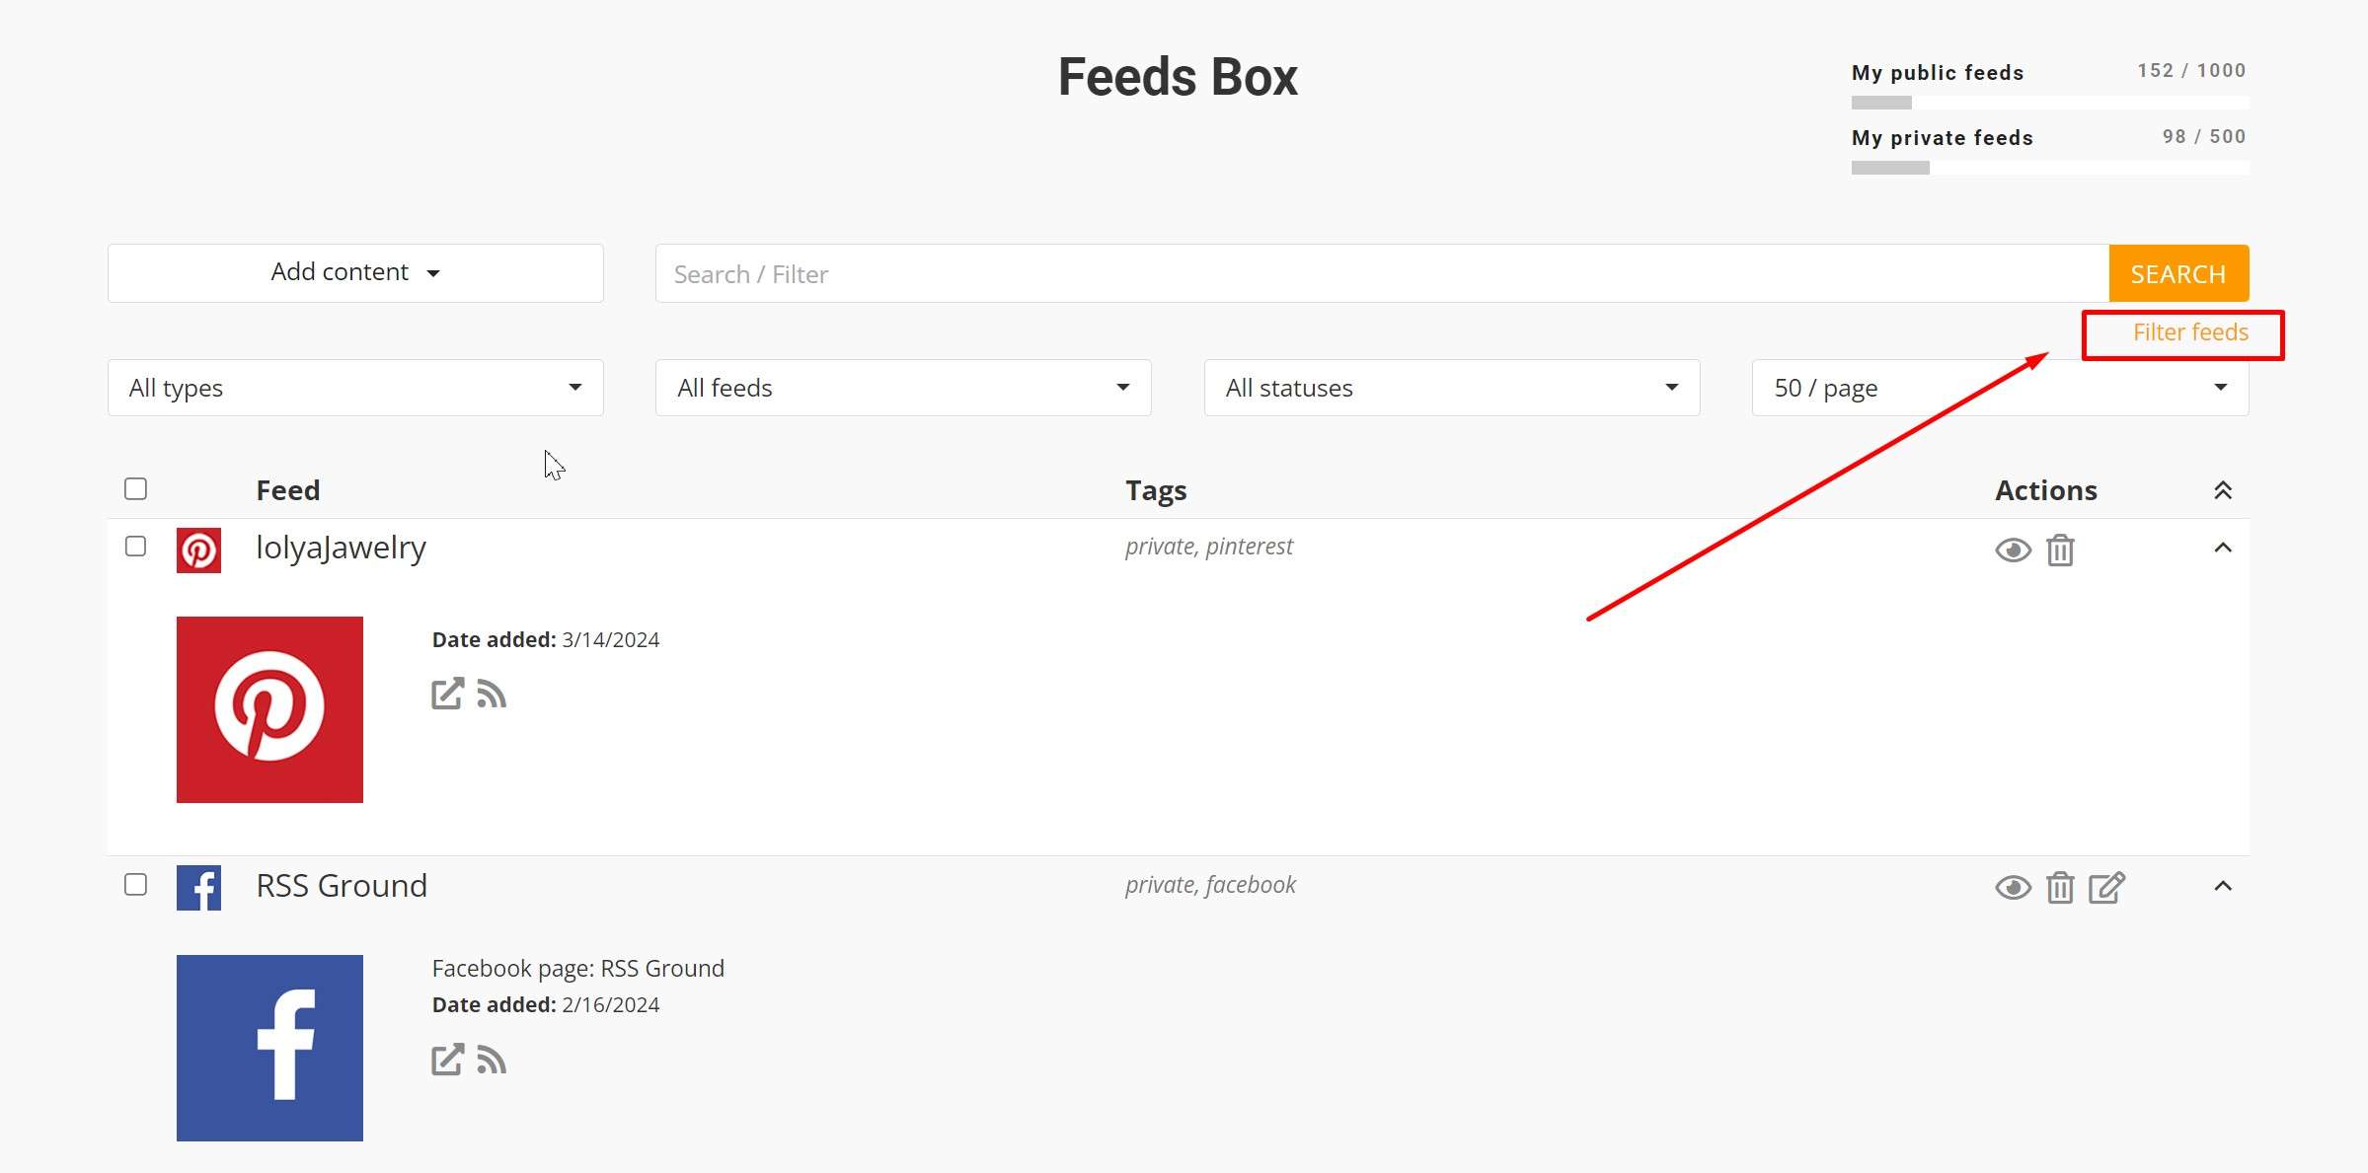Delete the RSS Ground feed
This screenshot has height=1173, width=2368.
pyautogui.click(x=2060, y=888)
